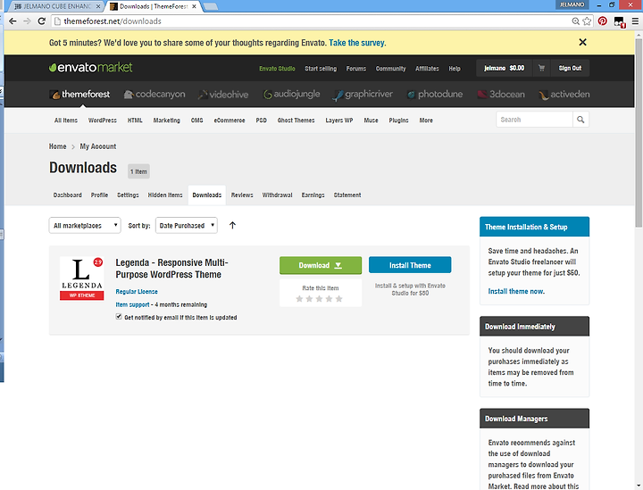Bookmark page with the star icon
Screen dimensions: 643x490
588,21
